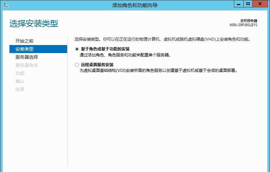Screen dimensions: 270x172
Task: Select Remote Desktop Services installation radio
Action: [x=77, y=65]
